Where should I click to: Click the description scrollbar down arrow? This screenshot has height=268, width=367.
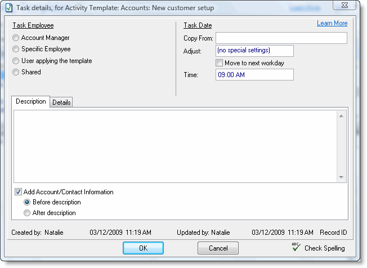point(341,177)
